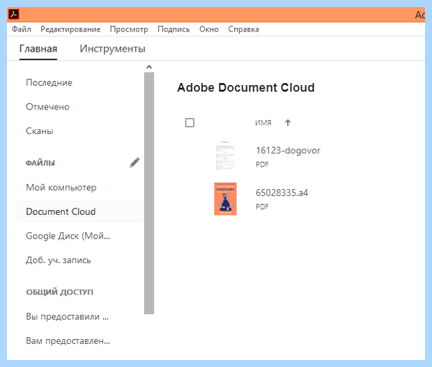Open Отмечено in the sidebar
432x367 pixels.
pos(47,107)
